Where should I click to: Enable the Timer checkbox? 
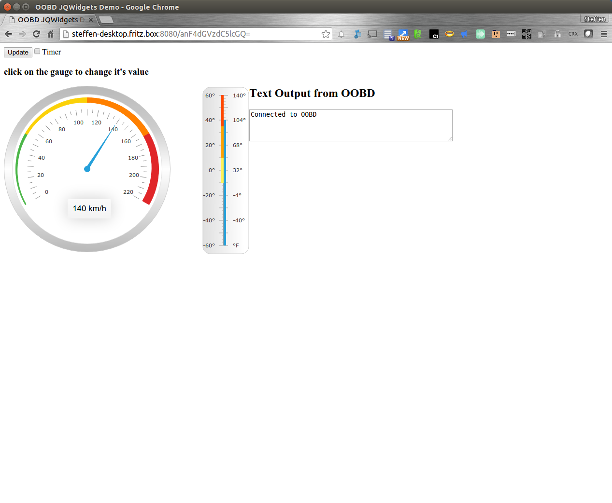37,52
